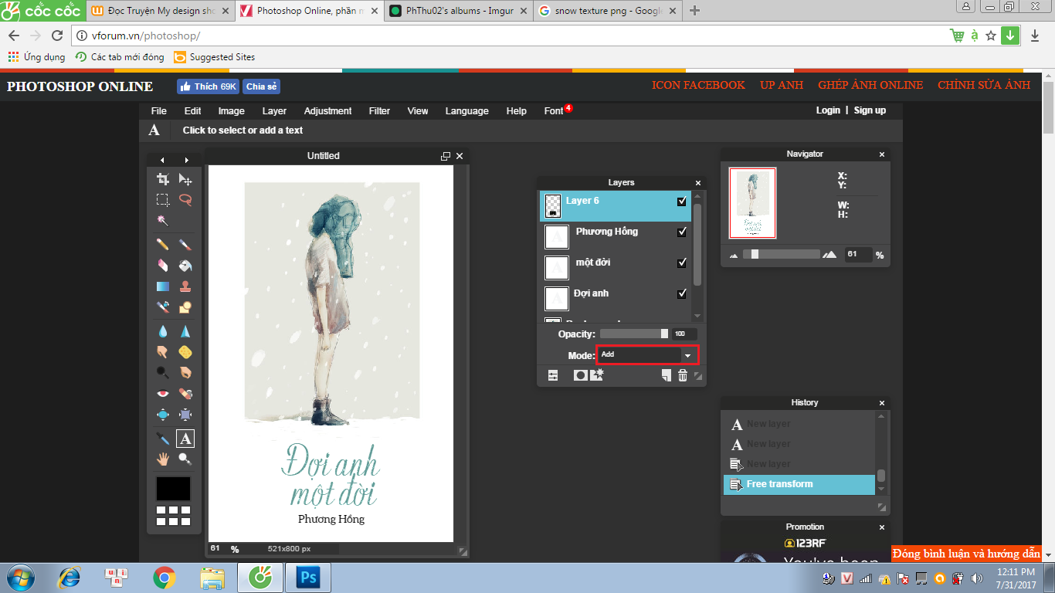Toggle visibility of Phương Hồng layer
The height and width of the screenshot is (593, 1055).
tap(682, 232)
